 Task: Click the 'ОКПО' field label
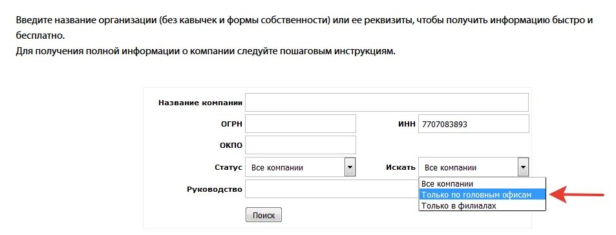tap(231, 145)
